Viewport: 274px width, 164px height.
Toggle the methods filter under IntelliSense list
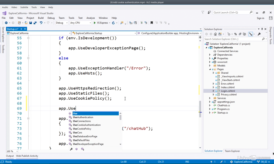[76, 149]
